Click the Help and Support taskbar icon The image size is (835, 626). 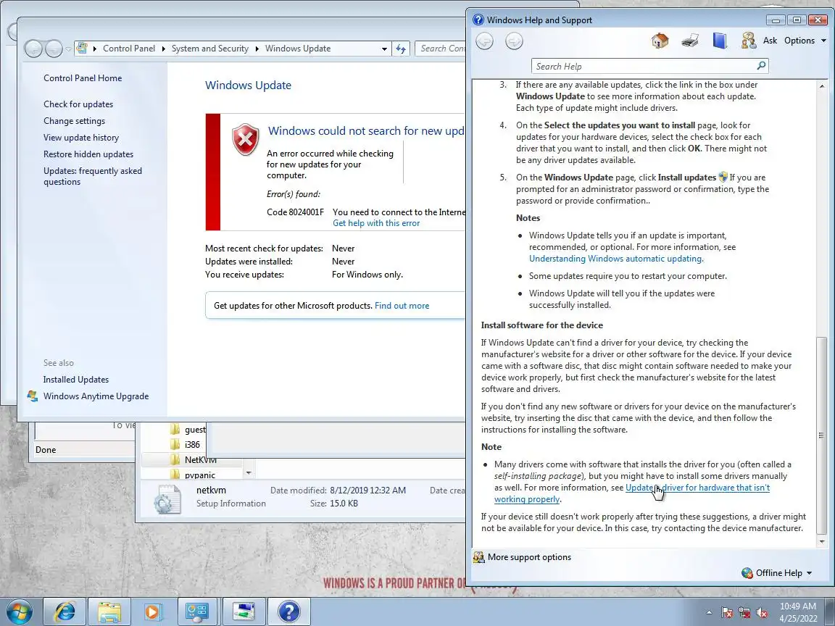coord(288,612)
